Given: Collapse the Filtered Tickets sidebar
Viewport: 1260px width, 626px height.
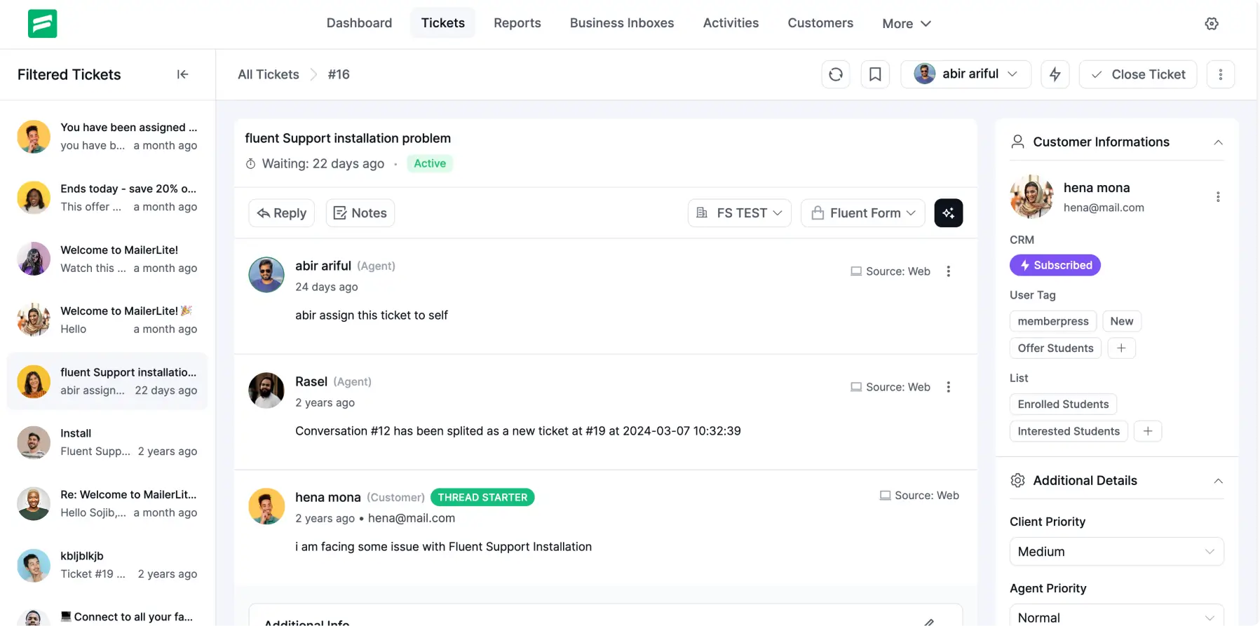Looking at the screenshot, I should click(x=182, y=74).
